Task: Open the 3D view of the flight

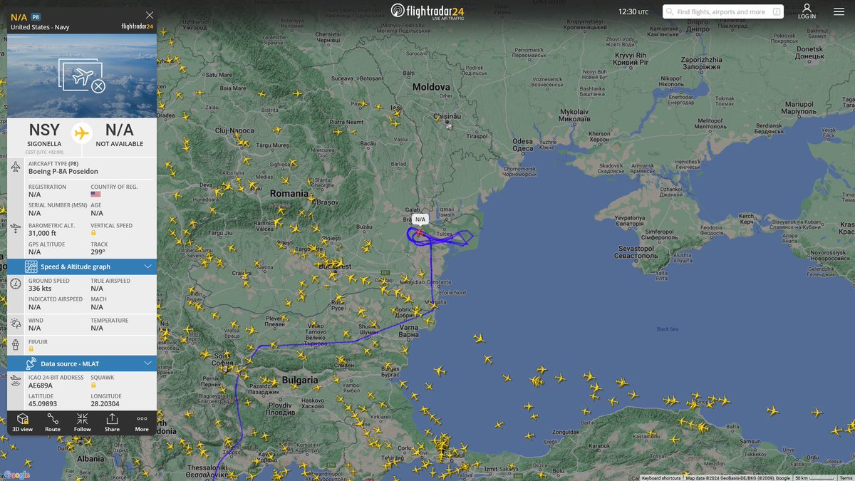Action: click(22, 422)
